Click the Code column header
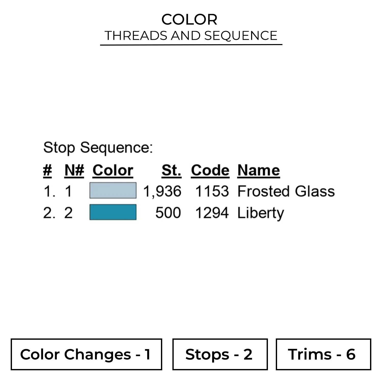 pos(210,170)
